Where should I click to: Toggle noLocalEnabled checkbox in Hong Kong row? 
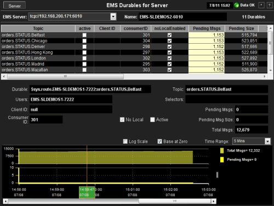pyautogui.click(x=170, y=52)
